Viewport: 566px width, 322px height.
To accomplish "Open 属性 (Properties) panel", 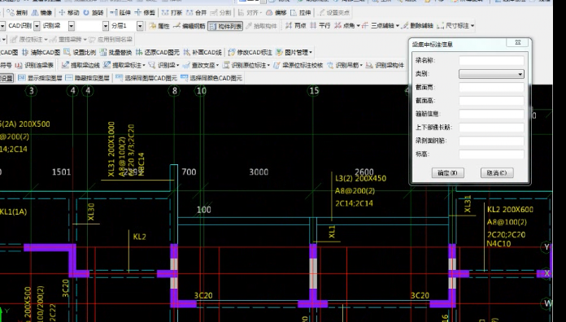I will (159, 26).
